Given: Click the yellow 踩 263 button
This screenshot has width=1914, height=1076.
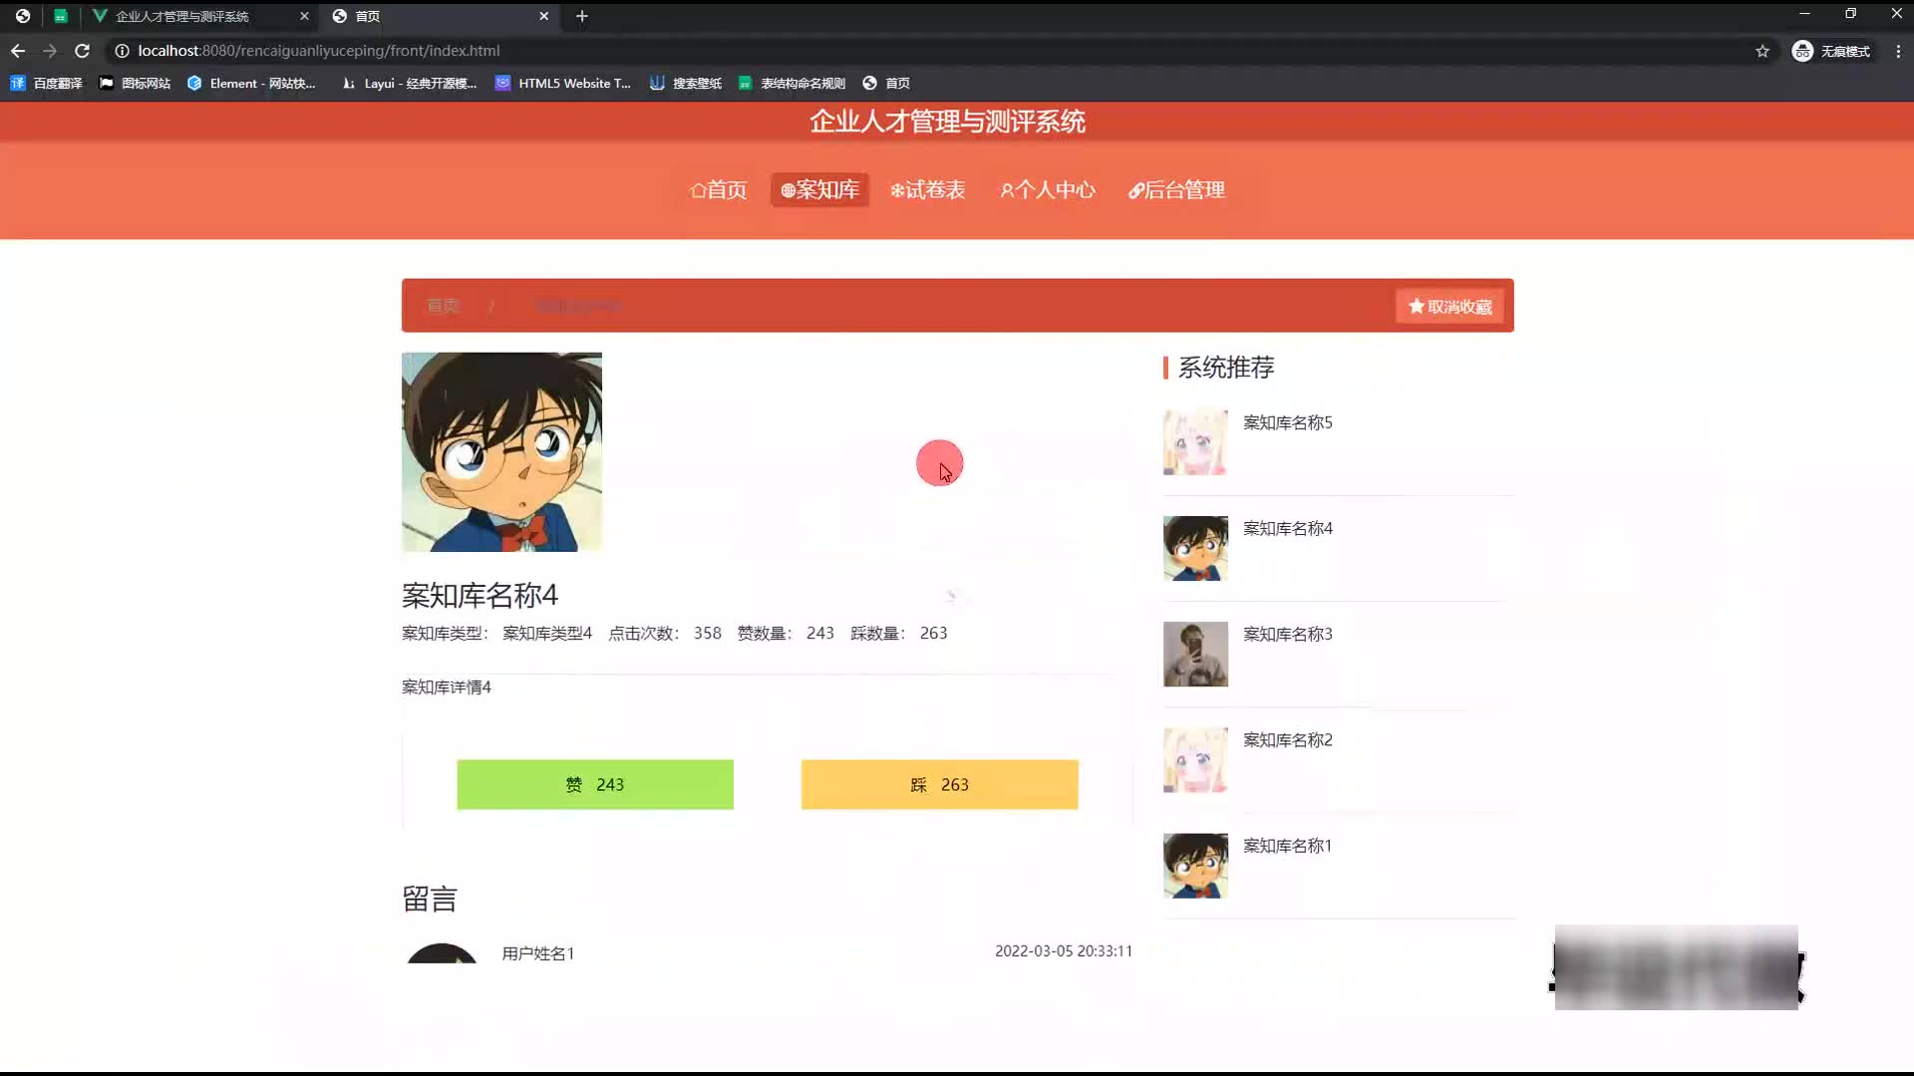Looking at the screenshot, I should point(939,785).
